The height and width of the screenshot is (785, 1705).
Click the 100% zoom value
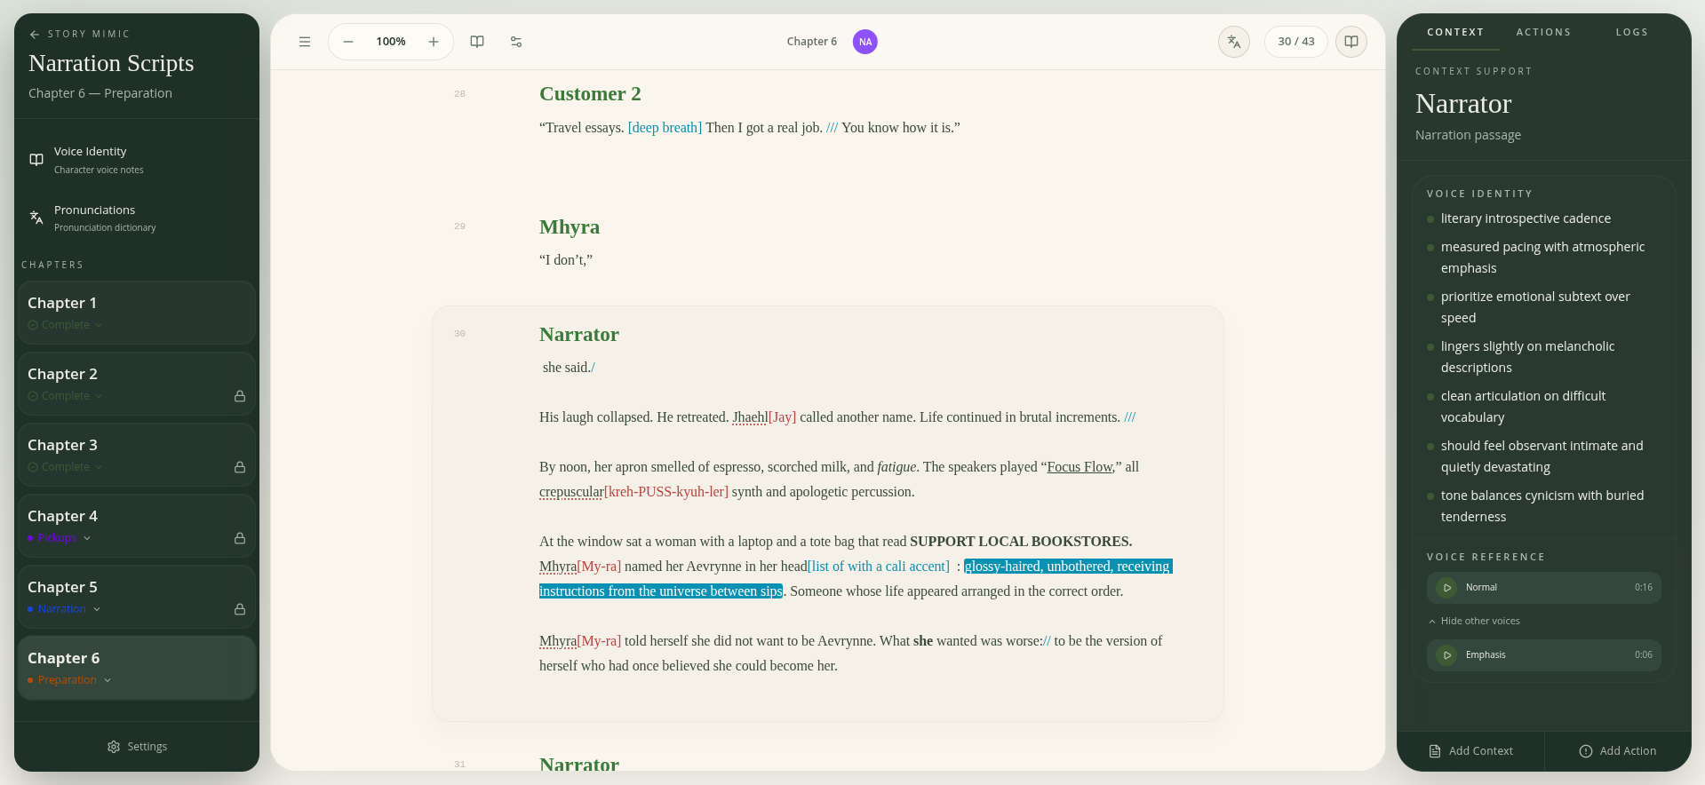[x=391, y=42]
